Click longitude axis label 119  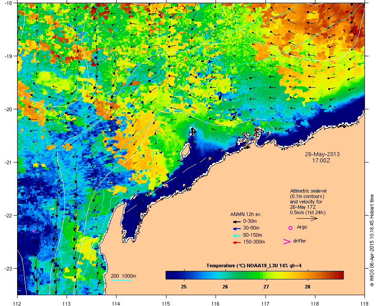(x=364, y=303)
